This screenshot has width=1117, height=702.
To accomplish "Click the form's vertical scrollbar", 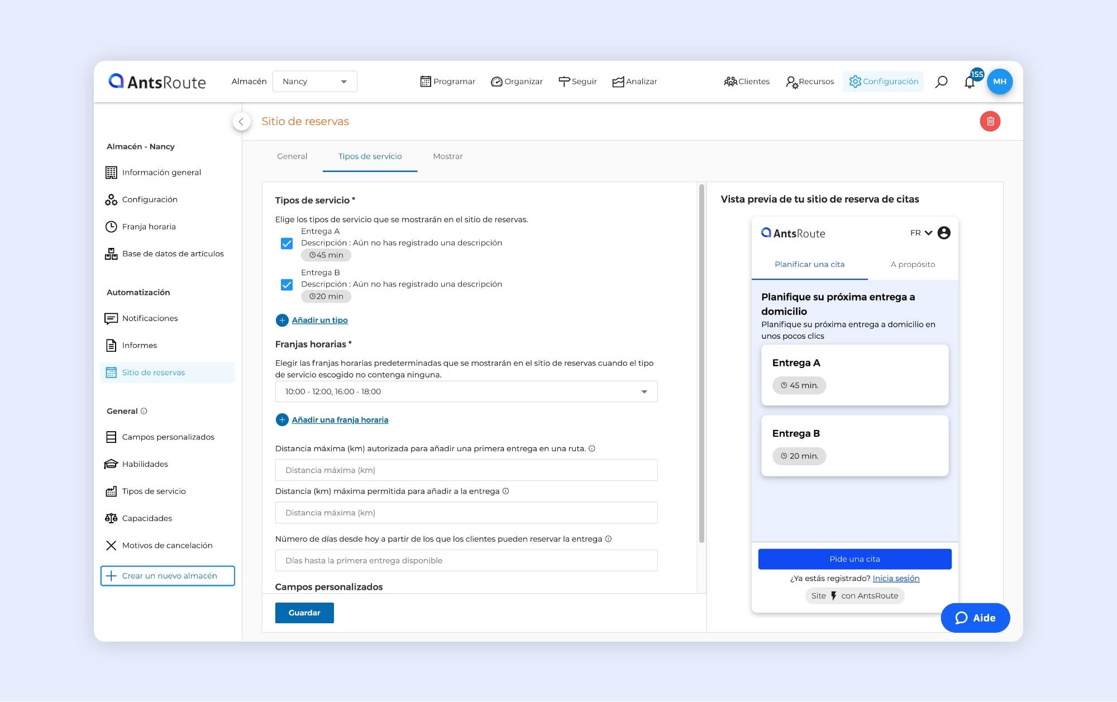I will 701,363.
